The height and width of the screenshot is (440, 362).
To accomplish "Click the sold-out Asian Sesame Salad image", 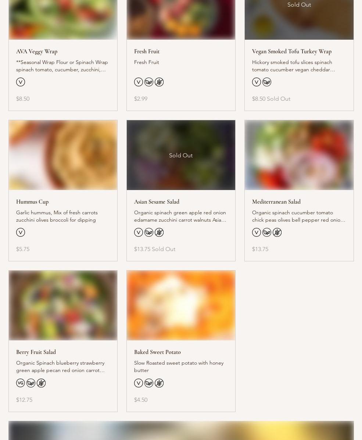I will 181,155.
